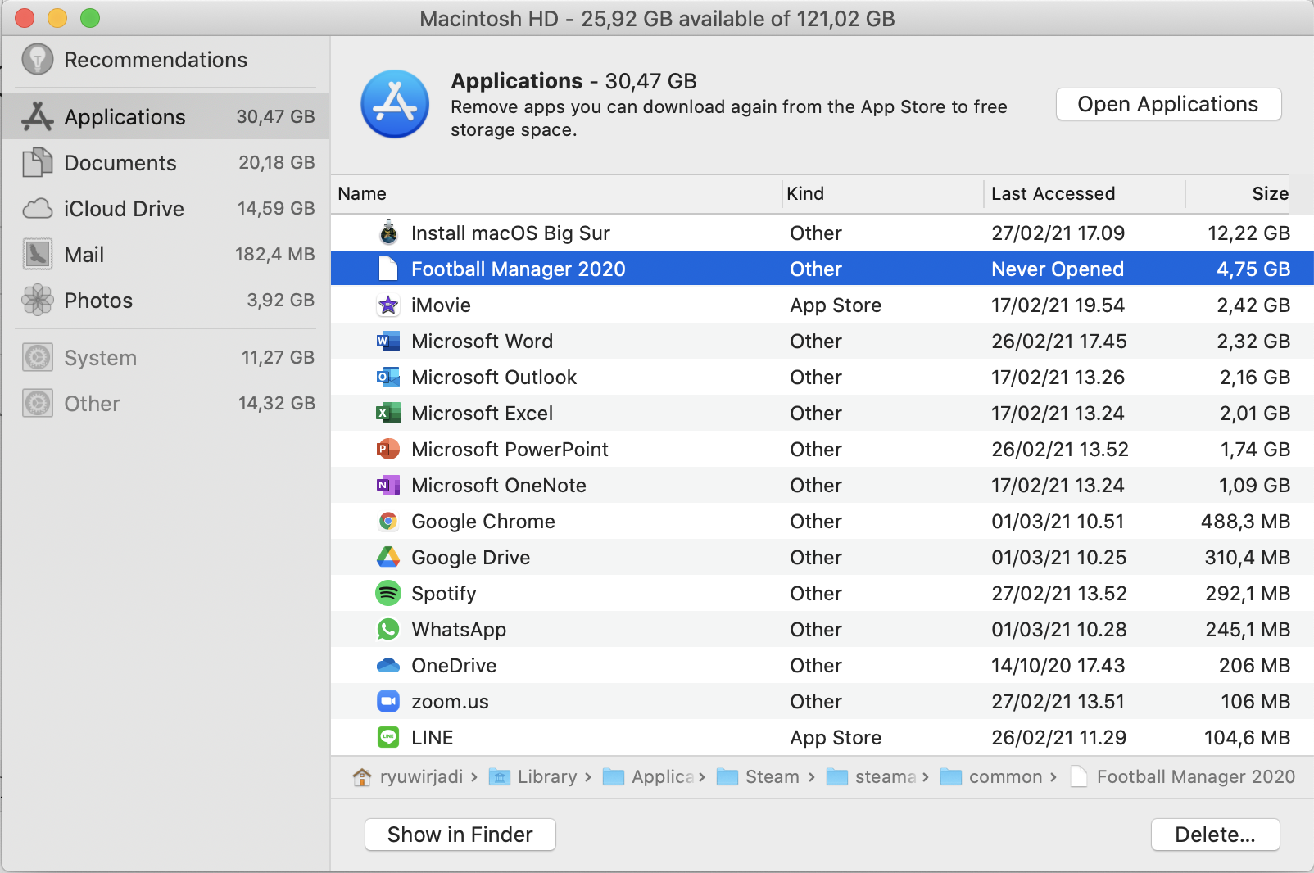Click the Install macOS Big Sur icon
Image resolution: width=1314 pixels, height=873 pixels.
(388, 233)
